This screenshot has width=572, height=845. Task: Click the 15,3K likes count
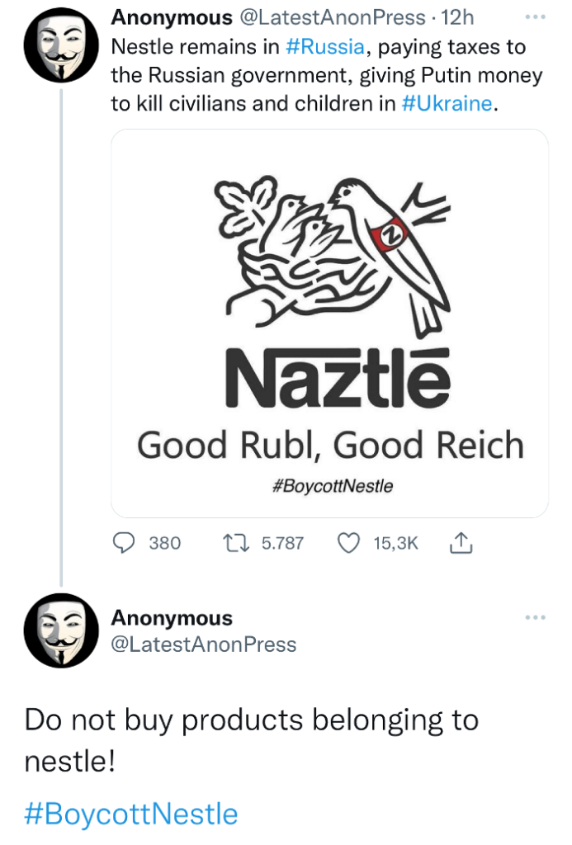[396, 543]
